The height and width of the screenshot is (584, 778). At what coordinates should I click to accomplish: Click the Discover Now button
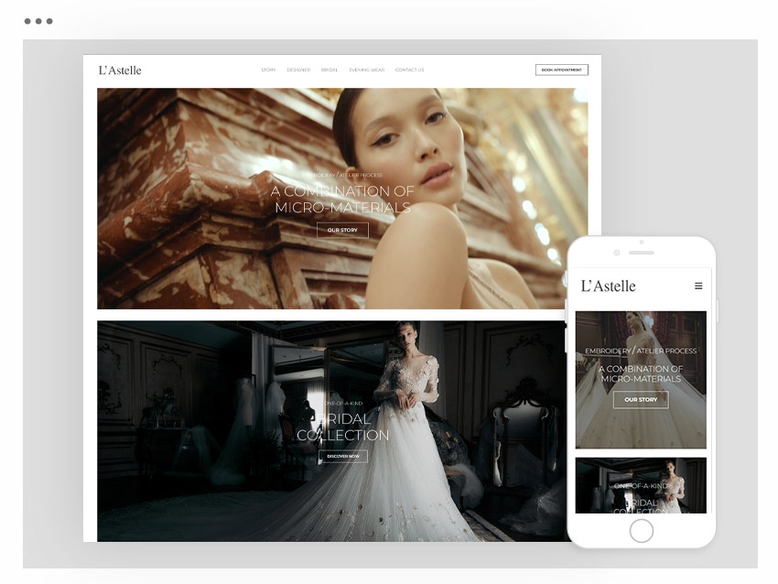pyautogui.click(x=343, y=457)
